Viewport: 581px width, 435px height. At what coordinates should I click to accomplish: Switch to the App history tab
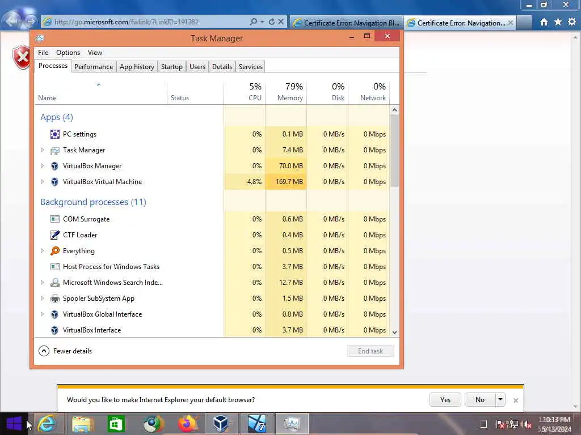point(137,67)
